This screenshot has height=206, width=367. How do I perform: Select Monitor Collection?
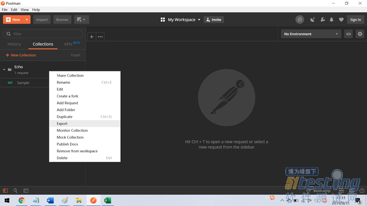(x=85, y=130)
